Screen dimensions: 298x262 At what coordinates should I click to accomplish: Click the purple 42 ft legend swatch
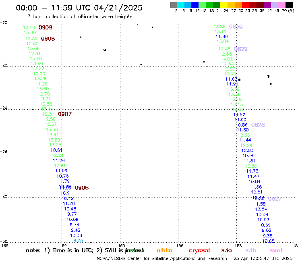[x=267, y=5]
